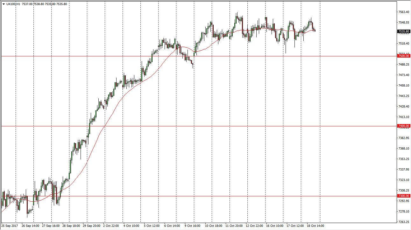Click the 7563.40 price axis label
Screen dimensions: 411x230
[403, 12]
